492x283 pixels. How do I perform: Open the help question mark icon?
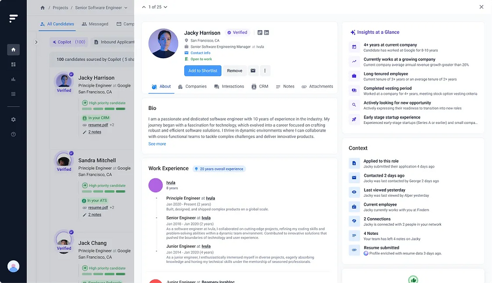[x=13, y=134]
